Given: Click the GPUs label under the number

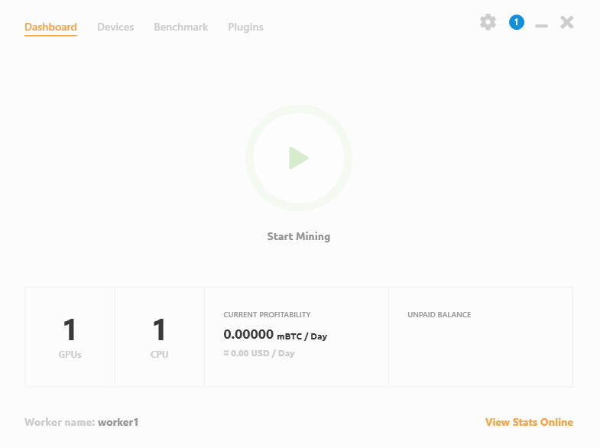Looking at the screenshot, I should point(70,355).
